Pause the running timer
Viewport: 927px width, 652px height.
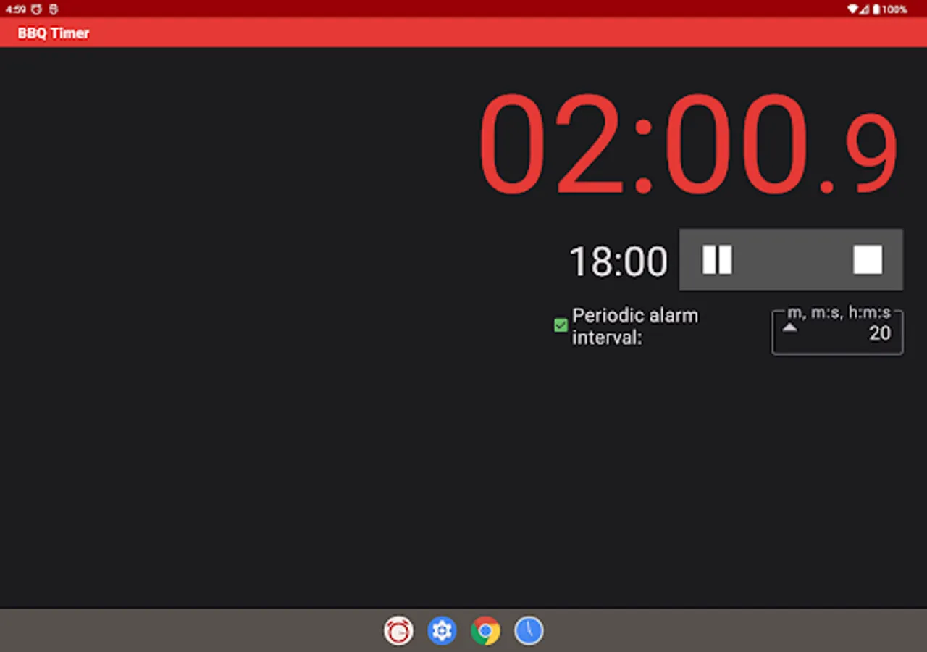click(x=717, y=259)
